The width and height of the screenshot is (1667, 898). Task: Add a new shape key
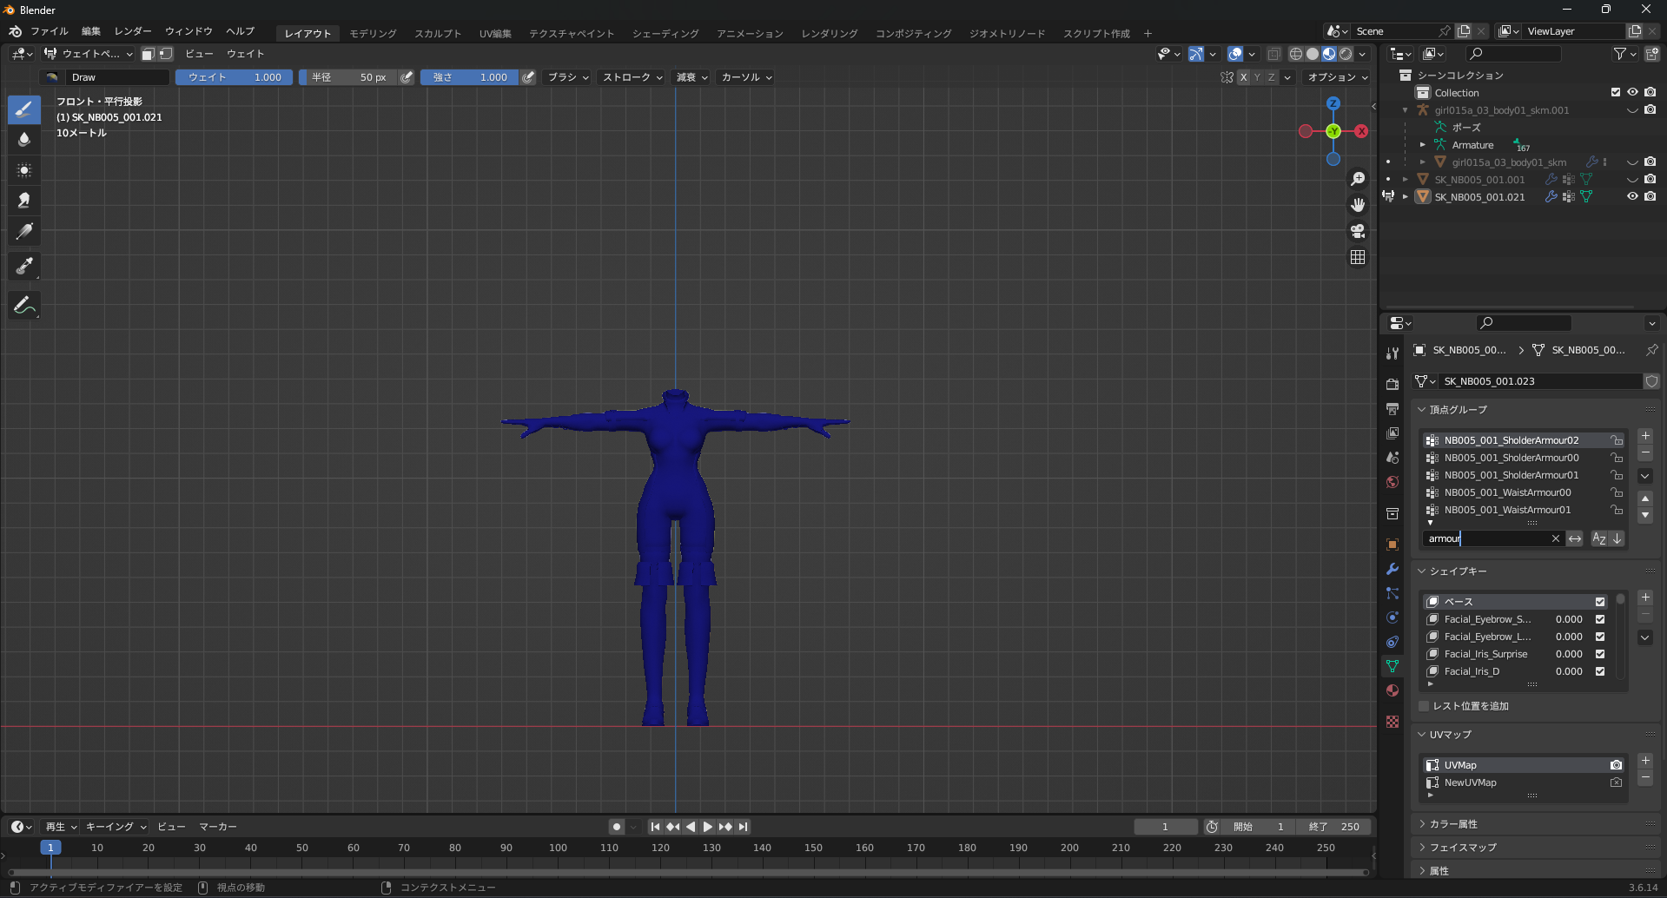[x=1645, y=598]
